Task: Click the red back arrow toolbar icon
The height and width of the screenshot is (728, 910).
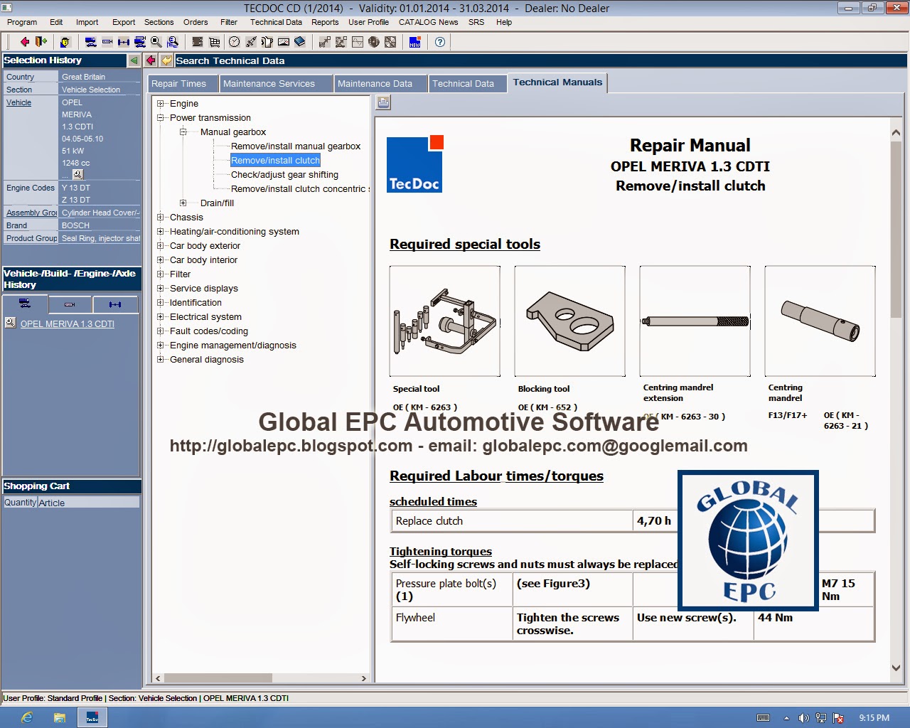Action: point(24,42)
